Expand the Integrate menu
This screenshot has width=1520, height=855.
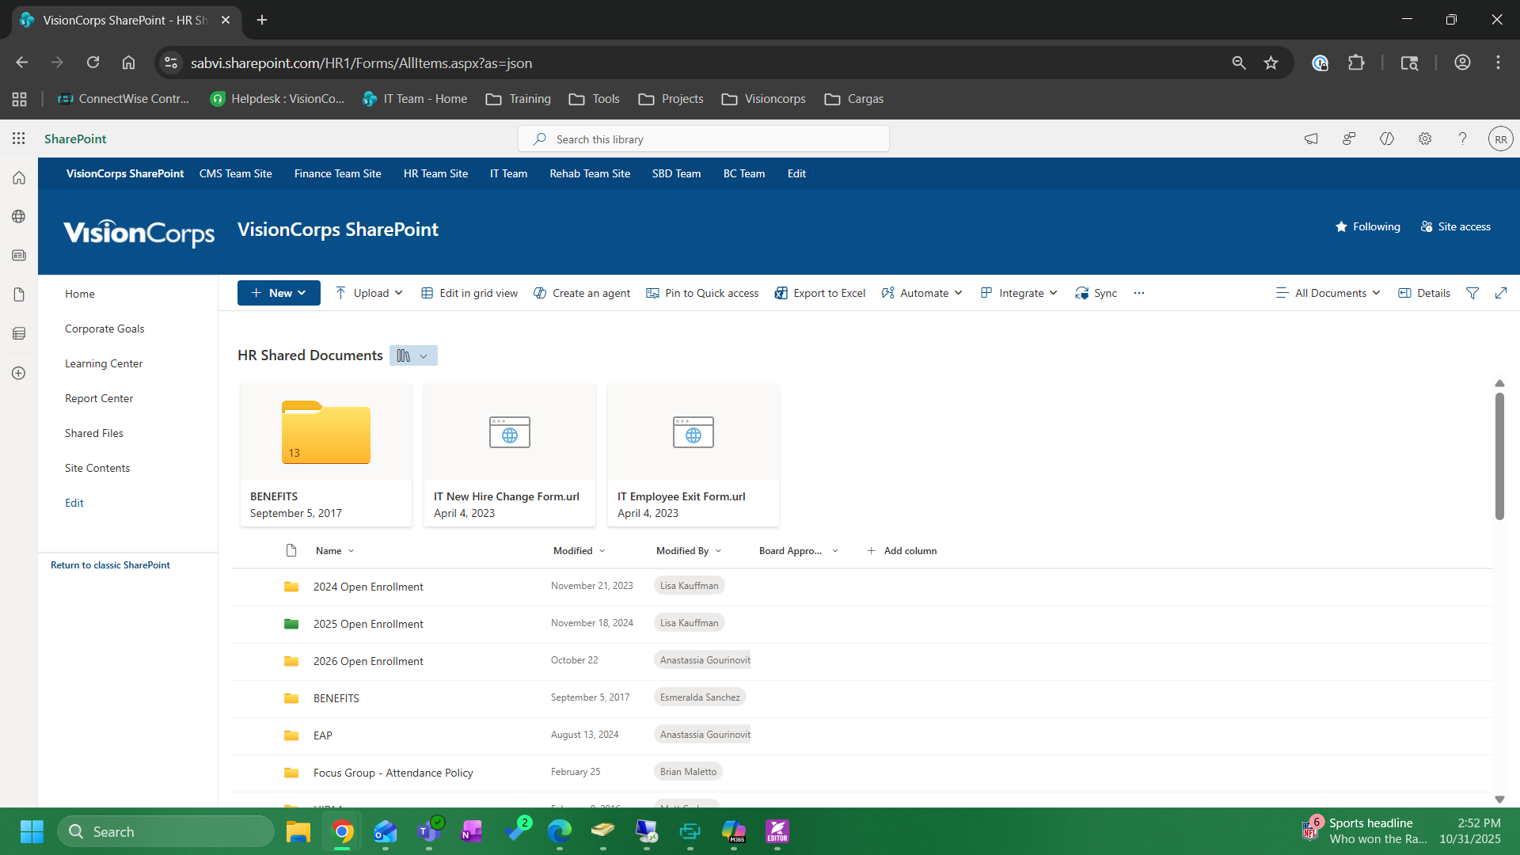[1019, 293]
